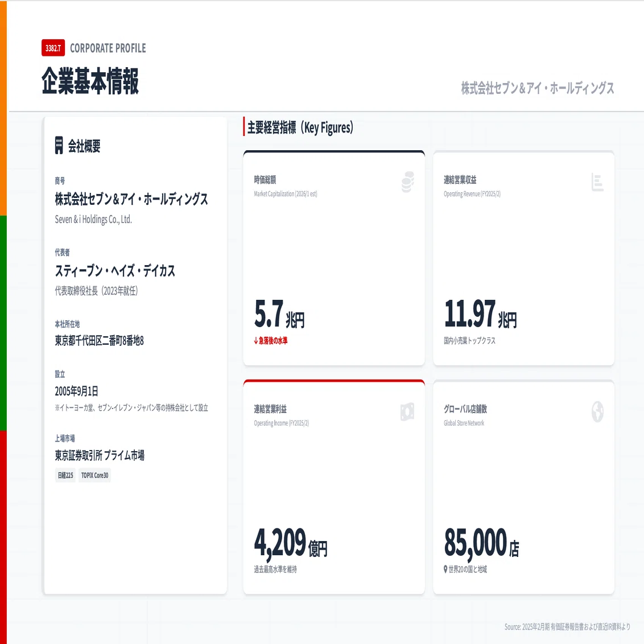
Task: Click the banknote icon in 連結営業利益 card
Action: click(407, 411)
